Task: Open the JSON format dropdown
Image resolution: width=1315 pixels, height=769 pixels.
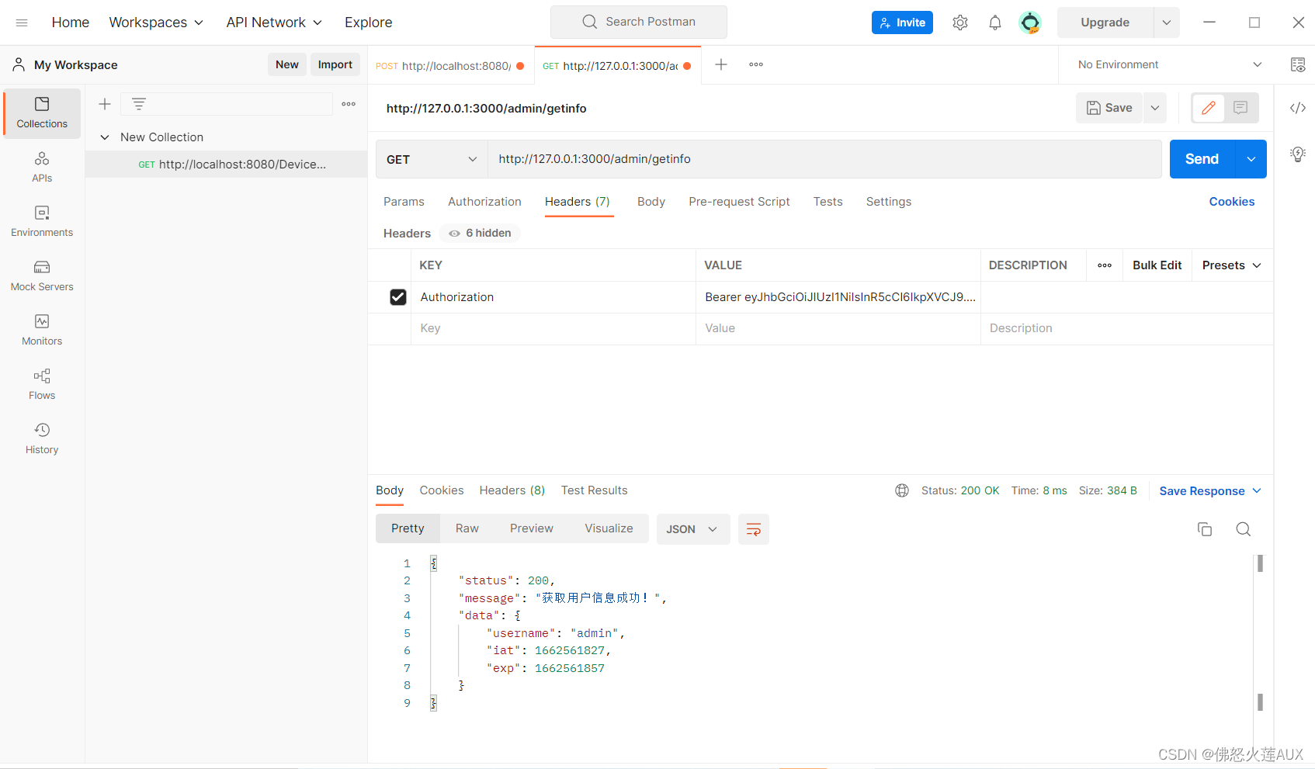Action: pyautogui.click(x=692, y=529)
